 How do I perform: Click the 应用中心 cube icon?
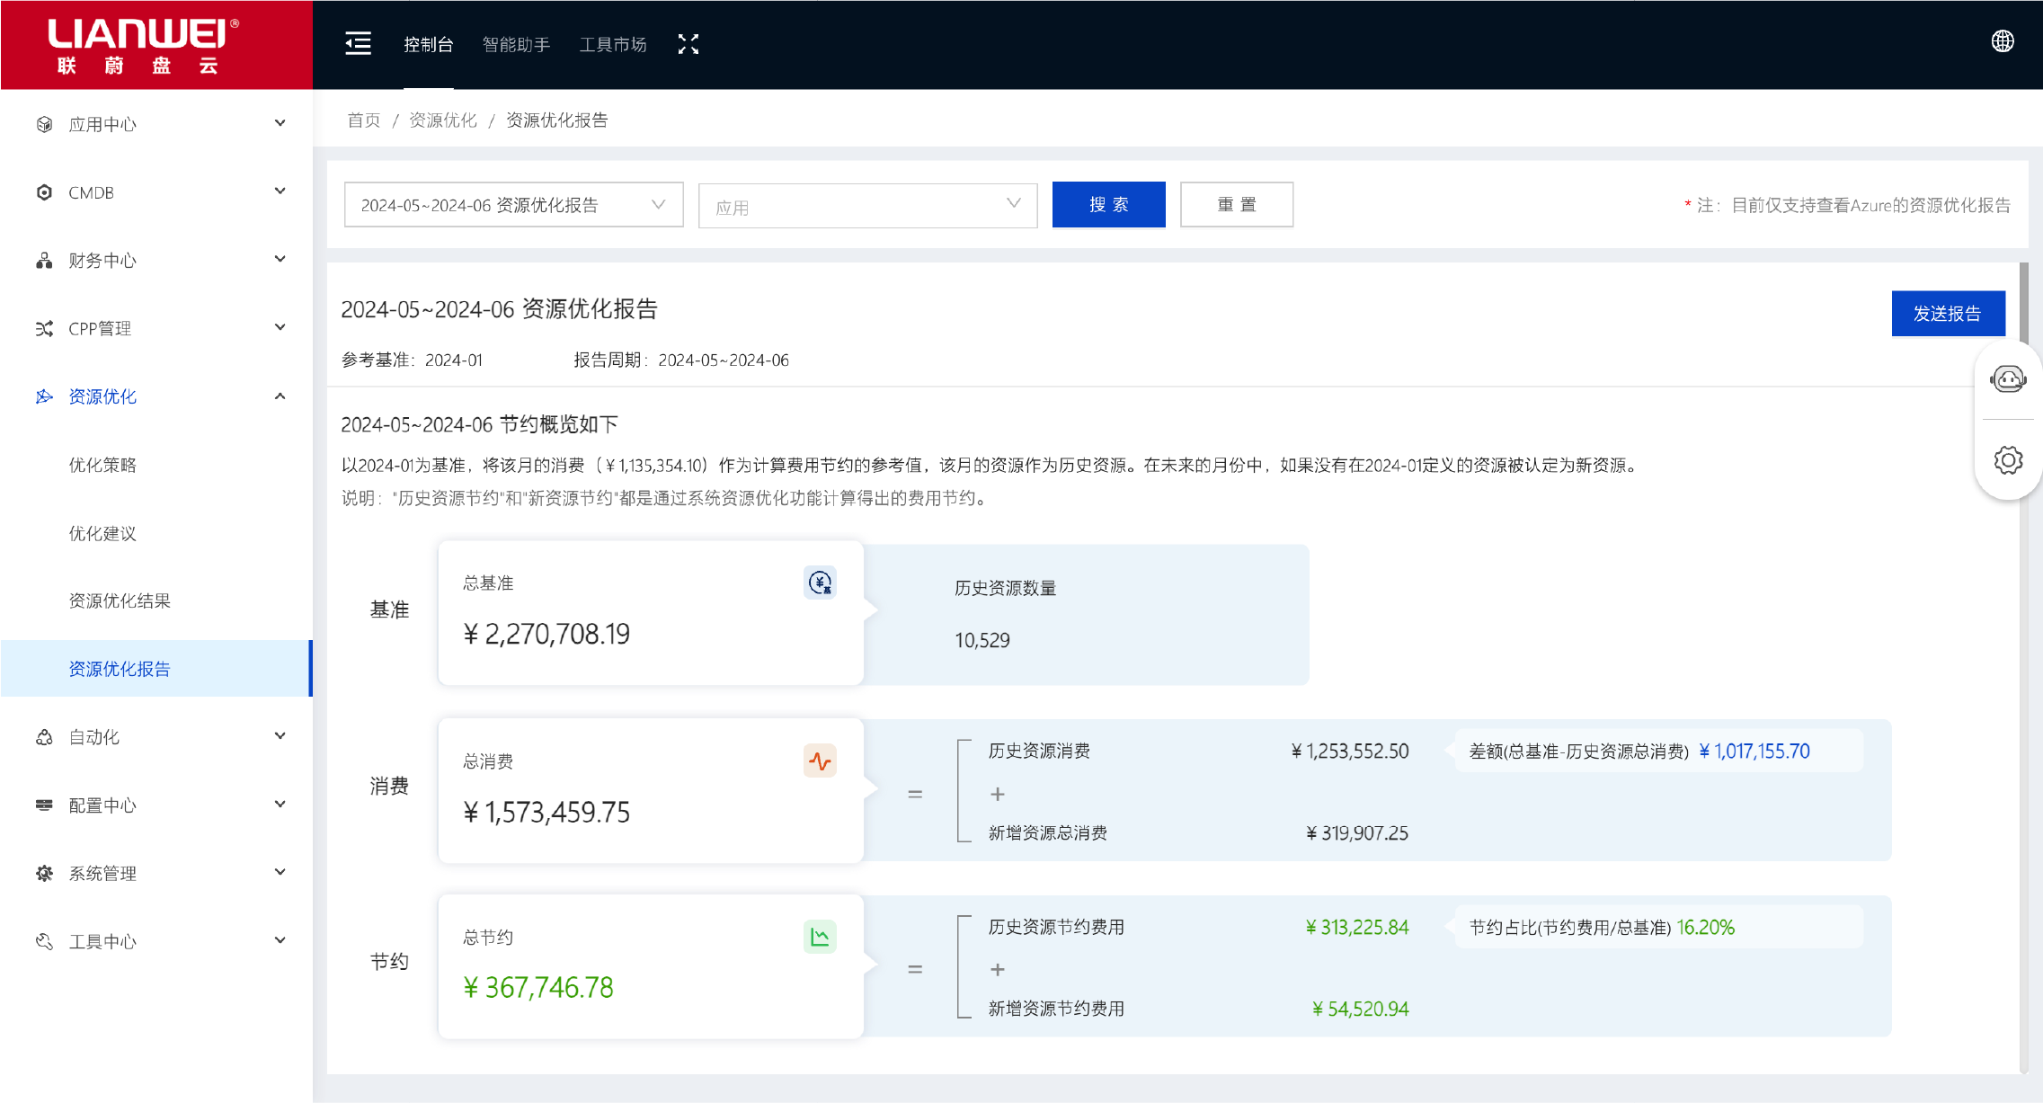pyautogui.click(x=44, y=124)
